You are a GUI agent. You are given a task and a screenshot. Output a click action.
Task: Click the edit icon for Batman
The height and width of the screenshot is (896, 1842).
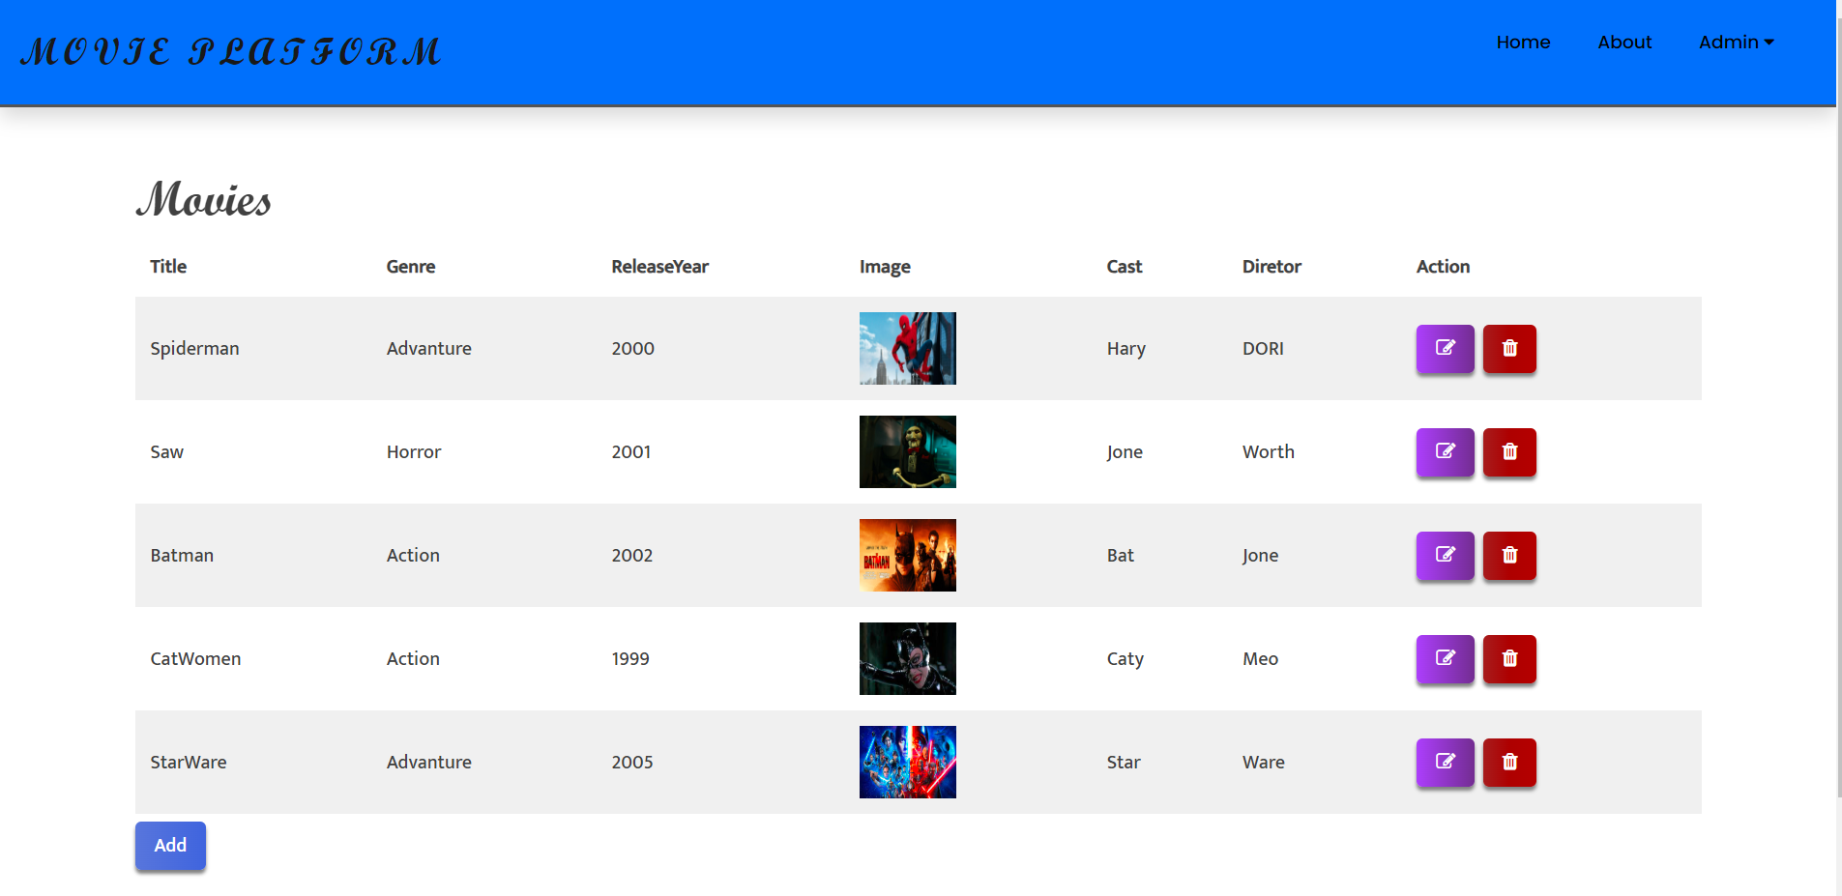pos(1445,555)
